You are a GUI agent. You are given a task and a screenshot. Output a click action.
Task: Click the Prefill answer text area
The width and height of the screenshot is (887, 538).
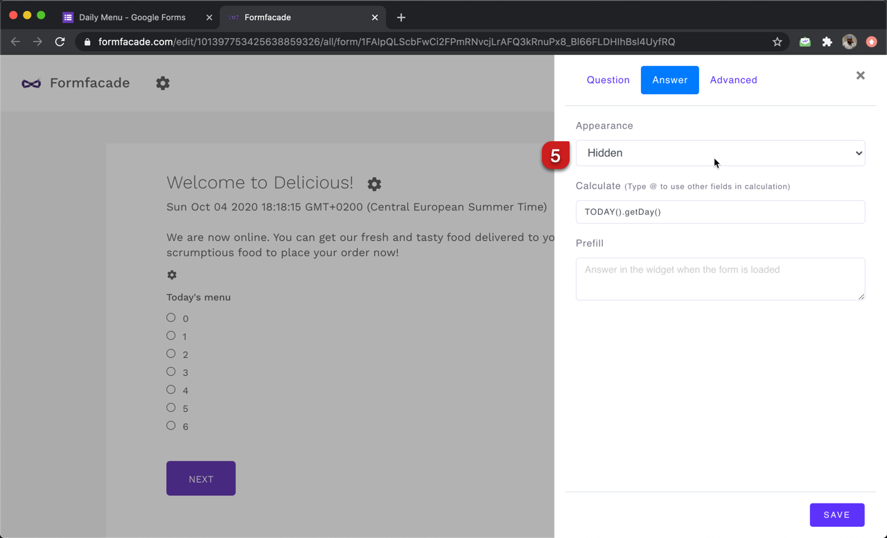tap(720, 278)
